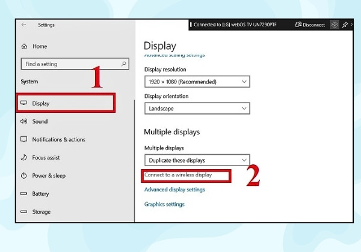Image resolution: width=361 pixels, height=252 pixels.
Task: Open the Duplicate these displays dropdown
Action: coord(197,160)
